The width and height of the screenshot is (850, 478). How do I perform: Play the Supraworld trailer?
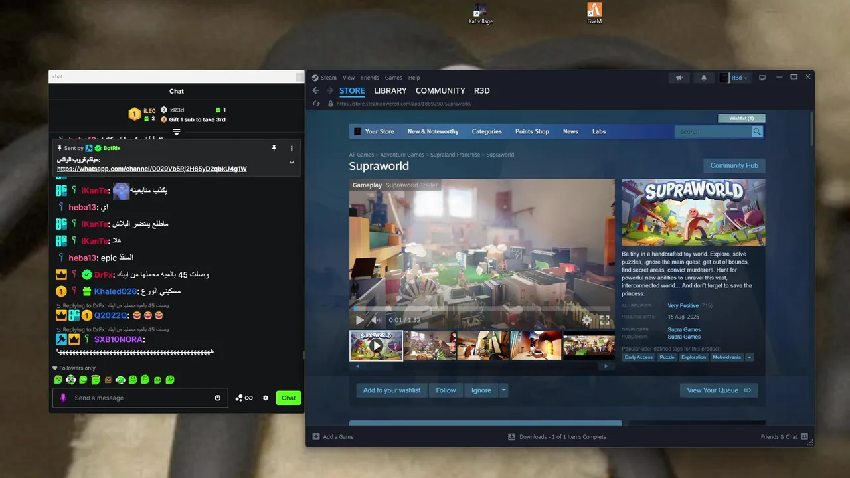pyautogui.click(x=360, y=320)
